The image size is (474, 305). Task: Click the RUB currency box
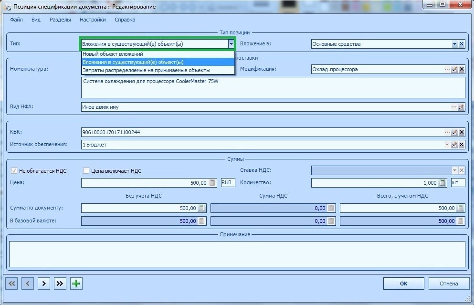[228, 183]
